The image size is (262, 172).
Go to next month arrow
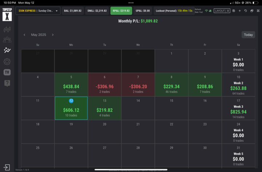(53, 35)
